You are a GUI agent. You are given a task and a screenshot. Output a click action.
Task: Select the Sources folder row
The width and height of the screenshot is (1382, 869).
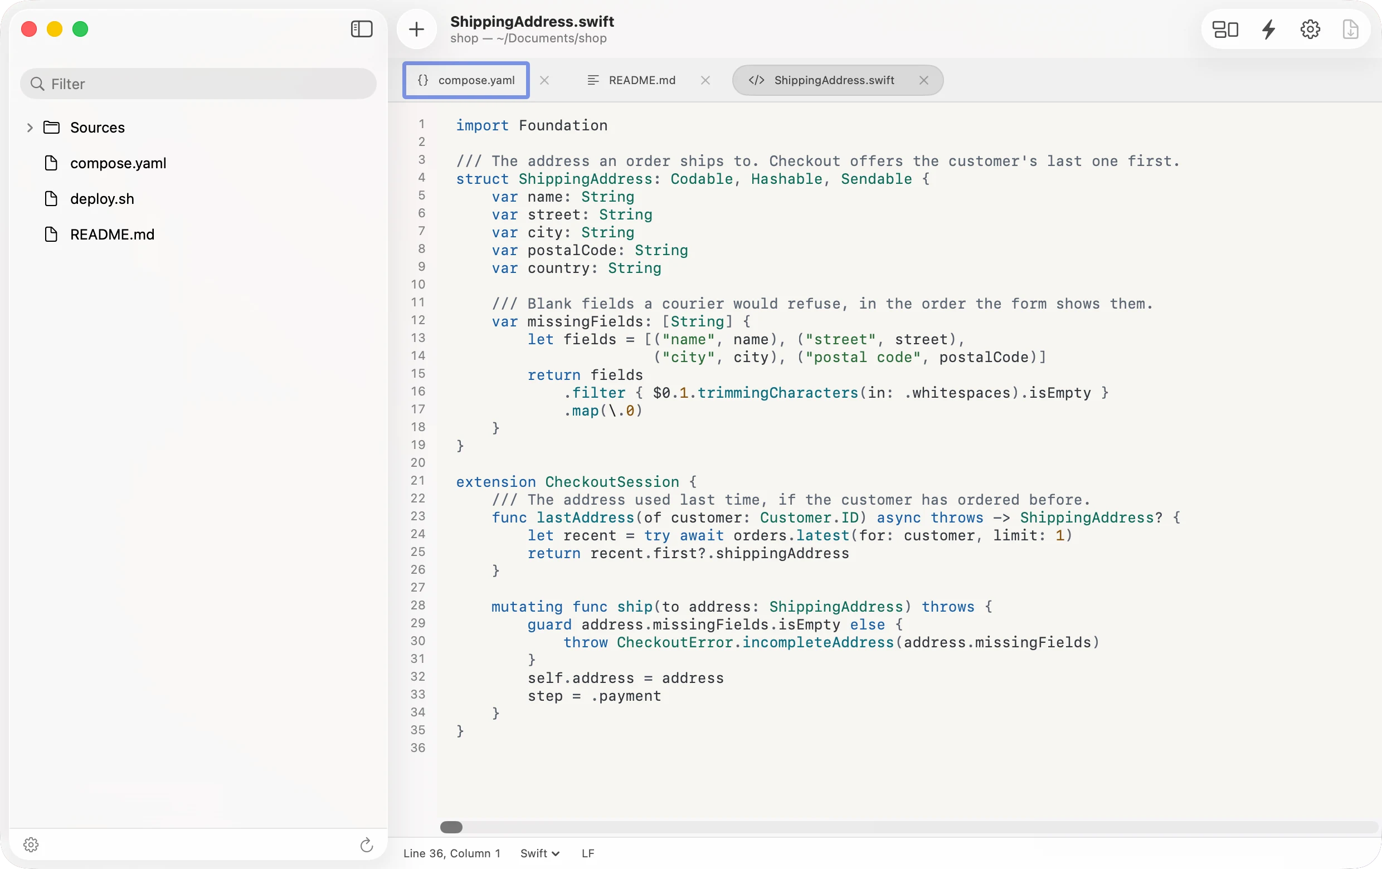(198, 128)
